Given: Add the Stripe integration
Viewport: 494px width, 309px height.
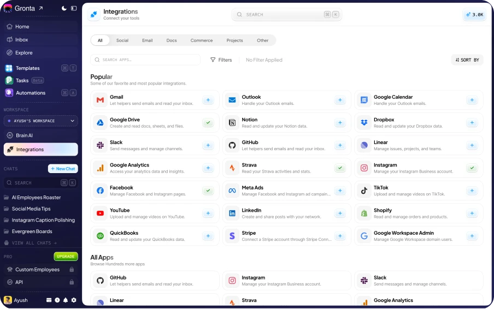Looking at the screenshot, I should (340, 236).
